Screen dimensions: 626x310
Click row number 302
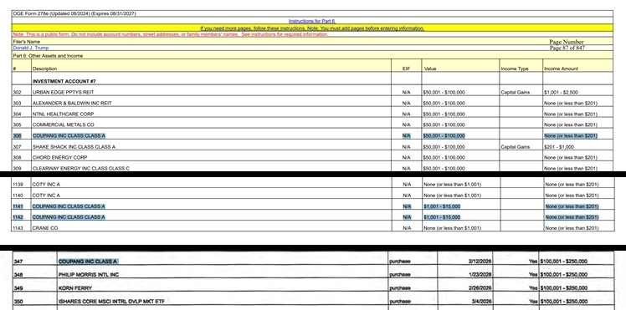17,92
